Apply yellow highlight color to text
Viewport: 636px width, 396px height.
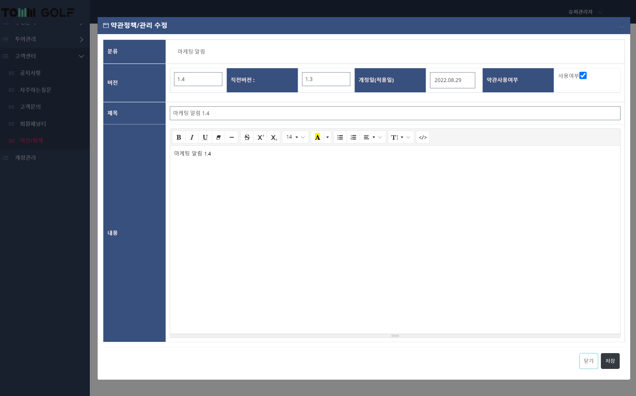point(317,137)
